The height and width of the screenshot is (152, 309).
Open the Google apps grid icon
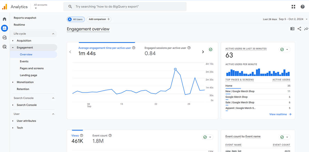(293, 7)
